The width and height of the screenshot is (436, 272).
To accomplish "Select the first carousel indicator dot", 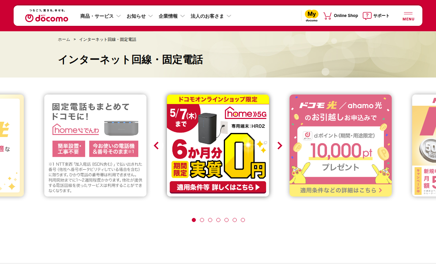I will [194, 220].
